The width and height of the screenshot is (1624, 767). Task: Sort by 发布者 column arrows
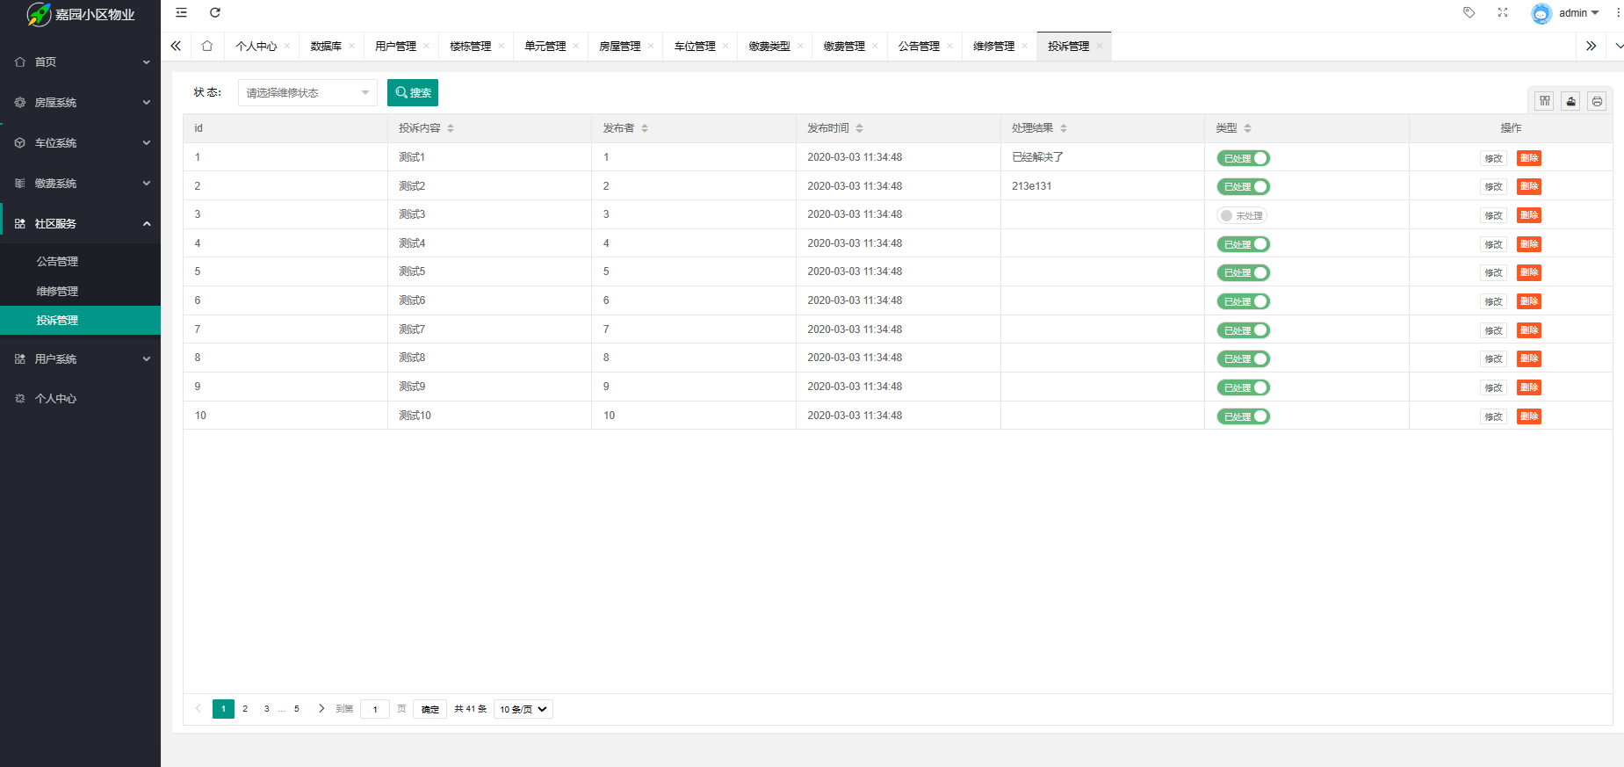645,128
